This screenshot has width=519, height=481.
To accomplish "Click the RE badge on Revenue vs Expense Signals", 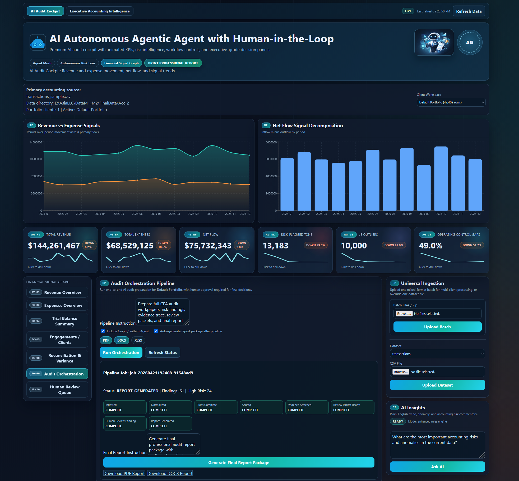I will pyautogui.click(x=31, y=125).
